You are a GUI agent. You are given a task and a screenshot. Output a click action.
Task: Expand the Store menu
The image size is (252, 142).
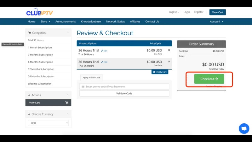[x=45, y=21]
